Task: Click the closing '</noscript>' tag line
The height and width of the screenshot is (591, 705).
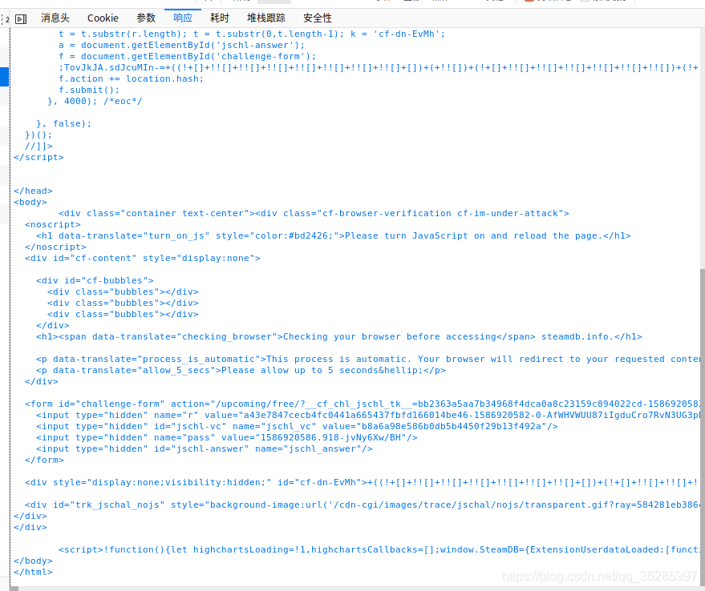Action: point(55,247)
